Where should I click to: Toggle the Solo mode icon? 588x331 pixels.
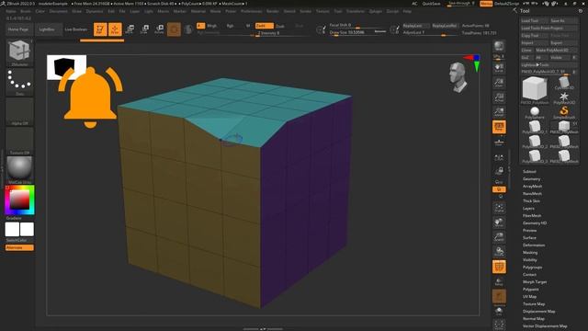(499, 311)
